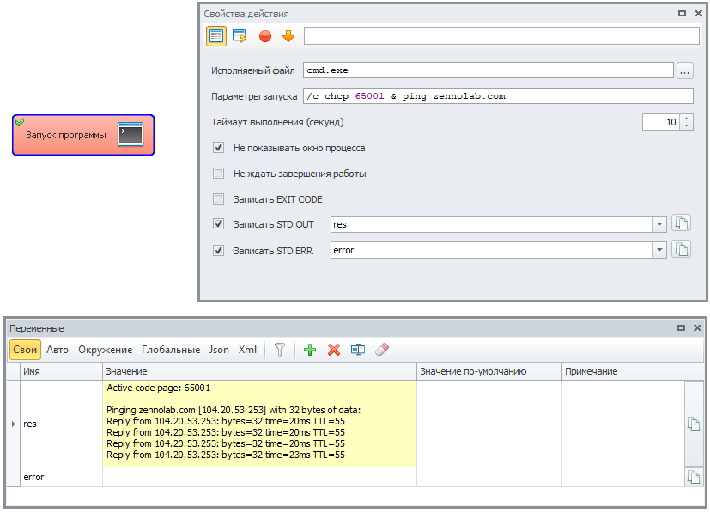Click the eraser clear values icon
Viewport: 710px width, 513px height.
tap(382, 350)
